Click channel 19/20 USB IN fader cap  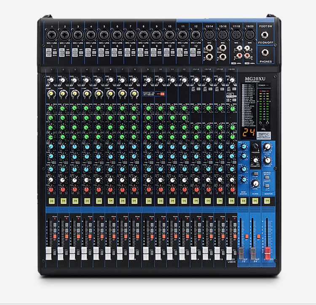coord(229,254)
